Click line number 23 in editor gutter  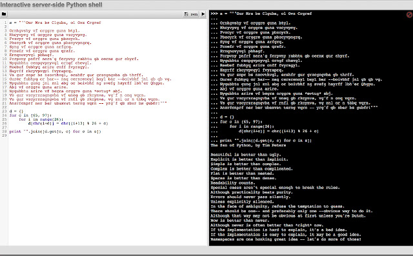coord(5,112)
